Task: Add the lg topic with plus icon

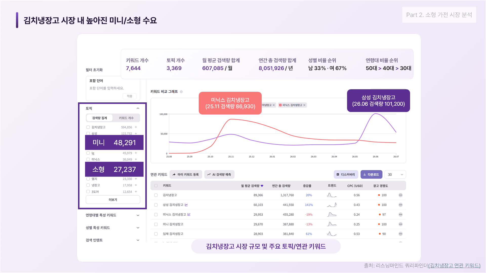Action: [136, 153]
